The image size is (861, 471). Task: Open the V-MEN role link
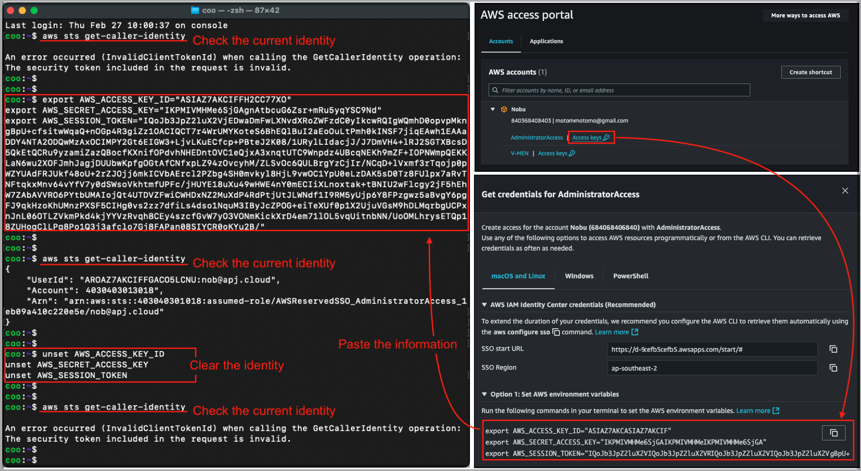(x=519, y=153)
